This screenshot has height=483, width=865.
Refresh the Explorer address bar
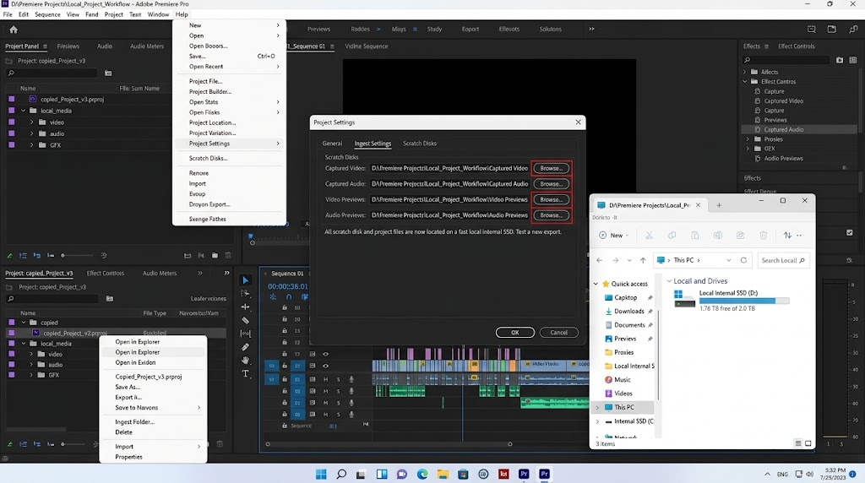743,260
